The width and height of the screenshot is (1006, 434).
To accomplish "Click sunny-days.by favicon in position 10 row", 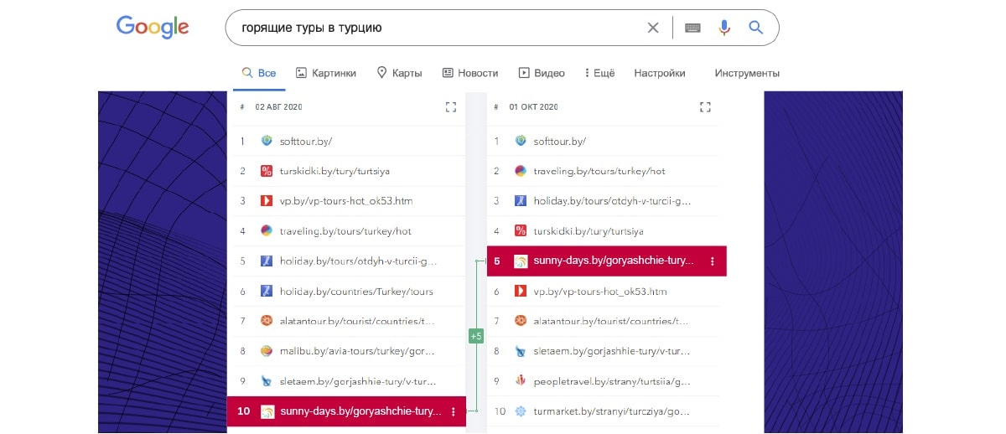I will [267, 411].
